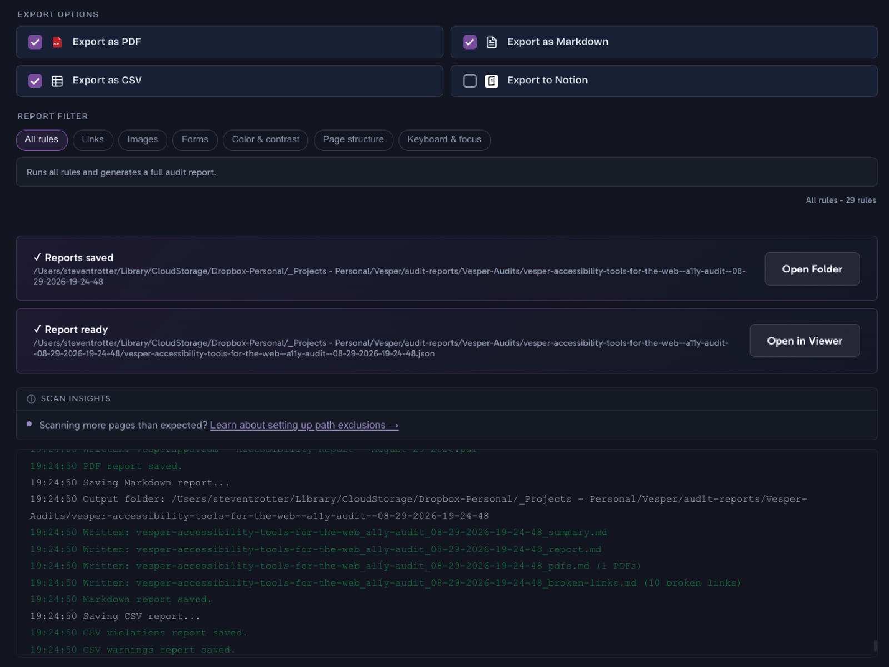This screenshot has width=889, height=667.
Task: Click the Scan Insights info icon
Action: tap(31, 399)
